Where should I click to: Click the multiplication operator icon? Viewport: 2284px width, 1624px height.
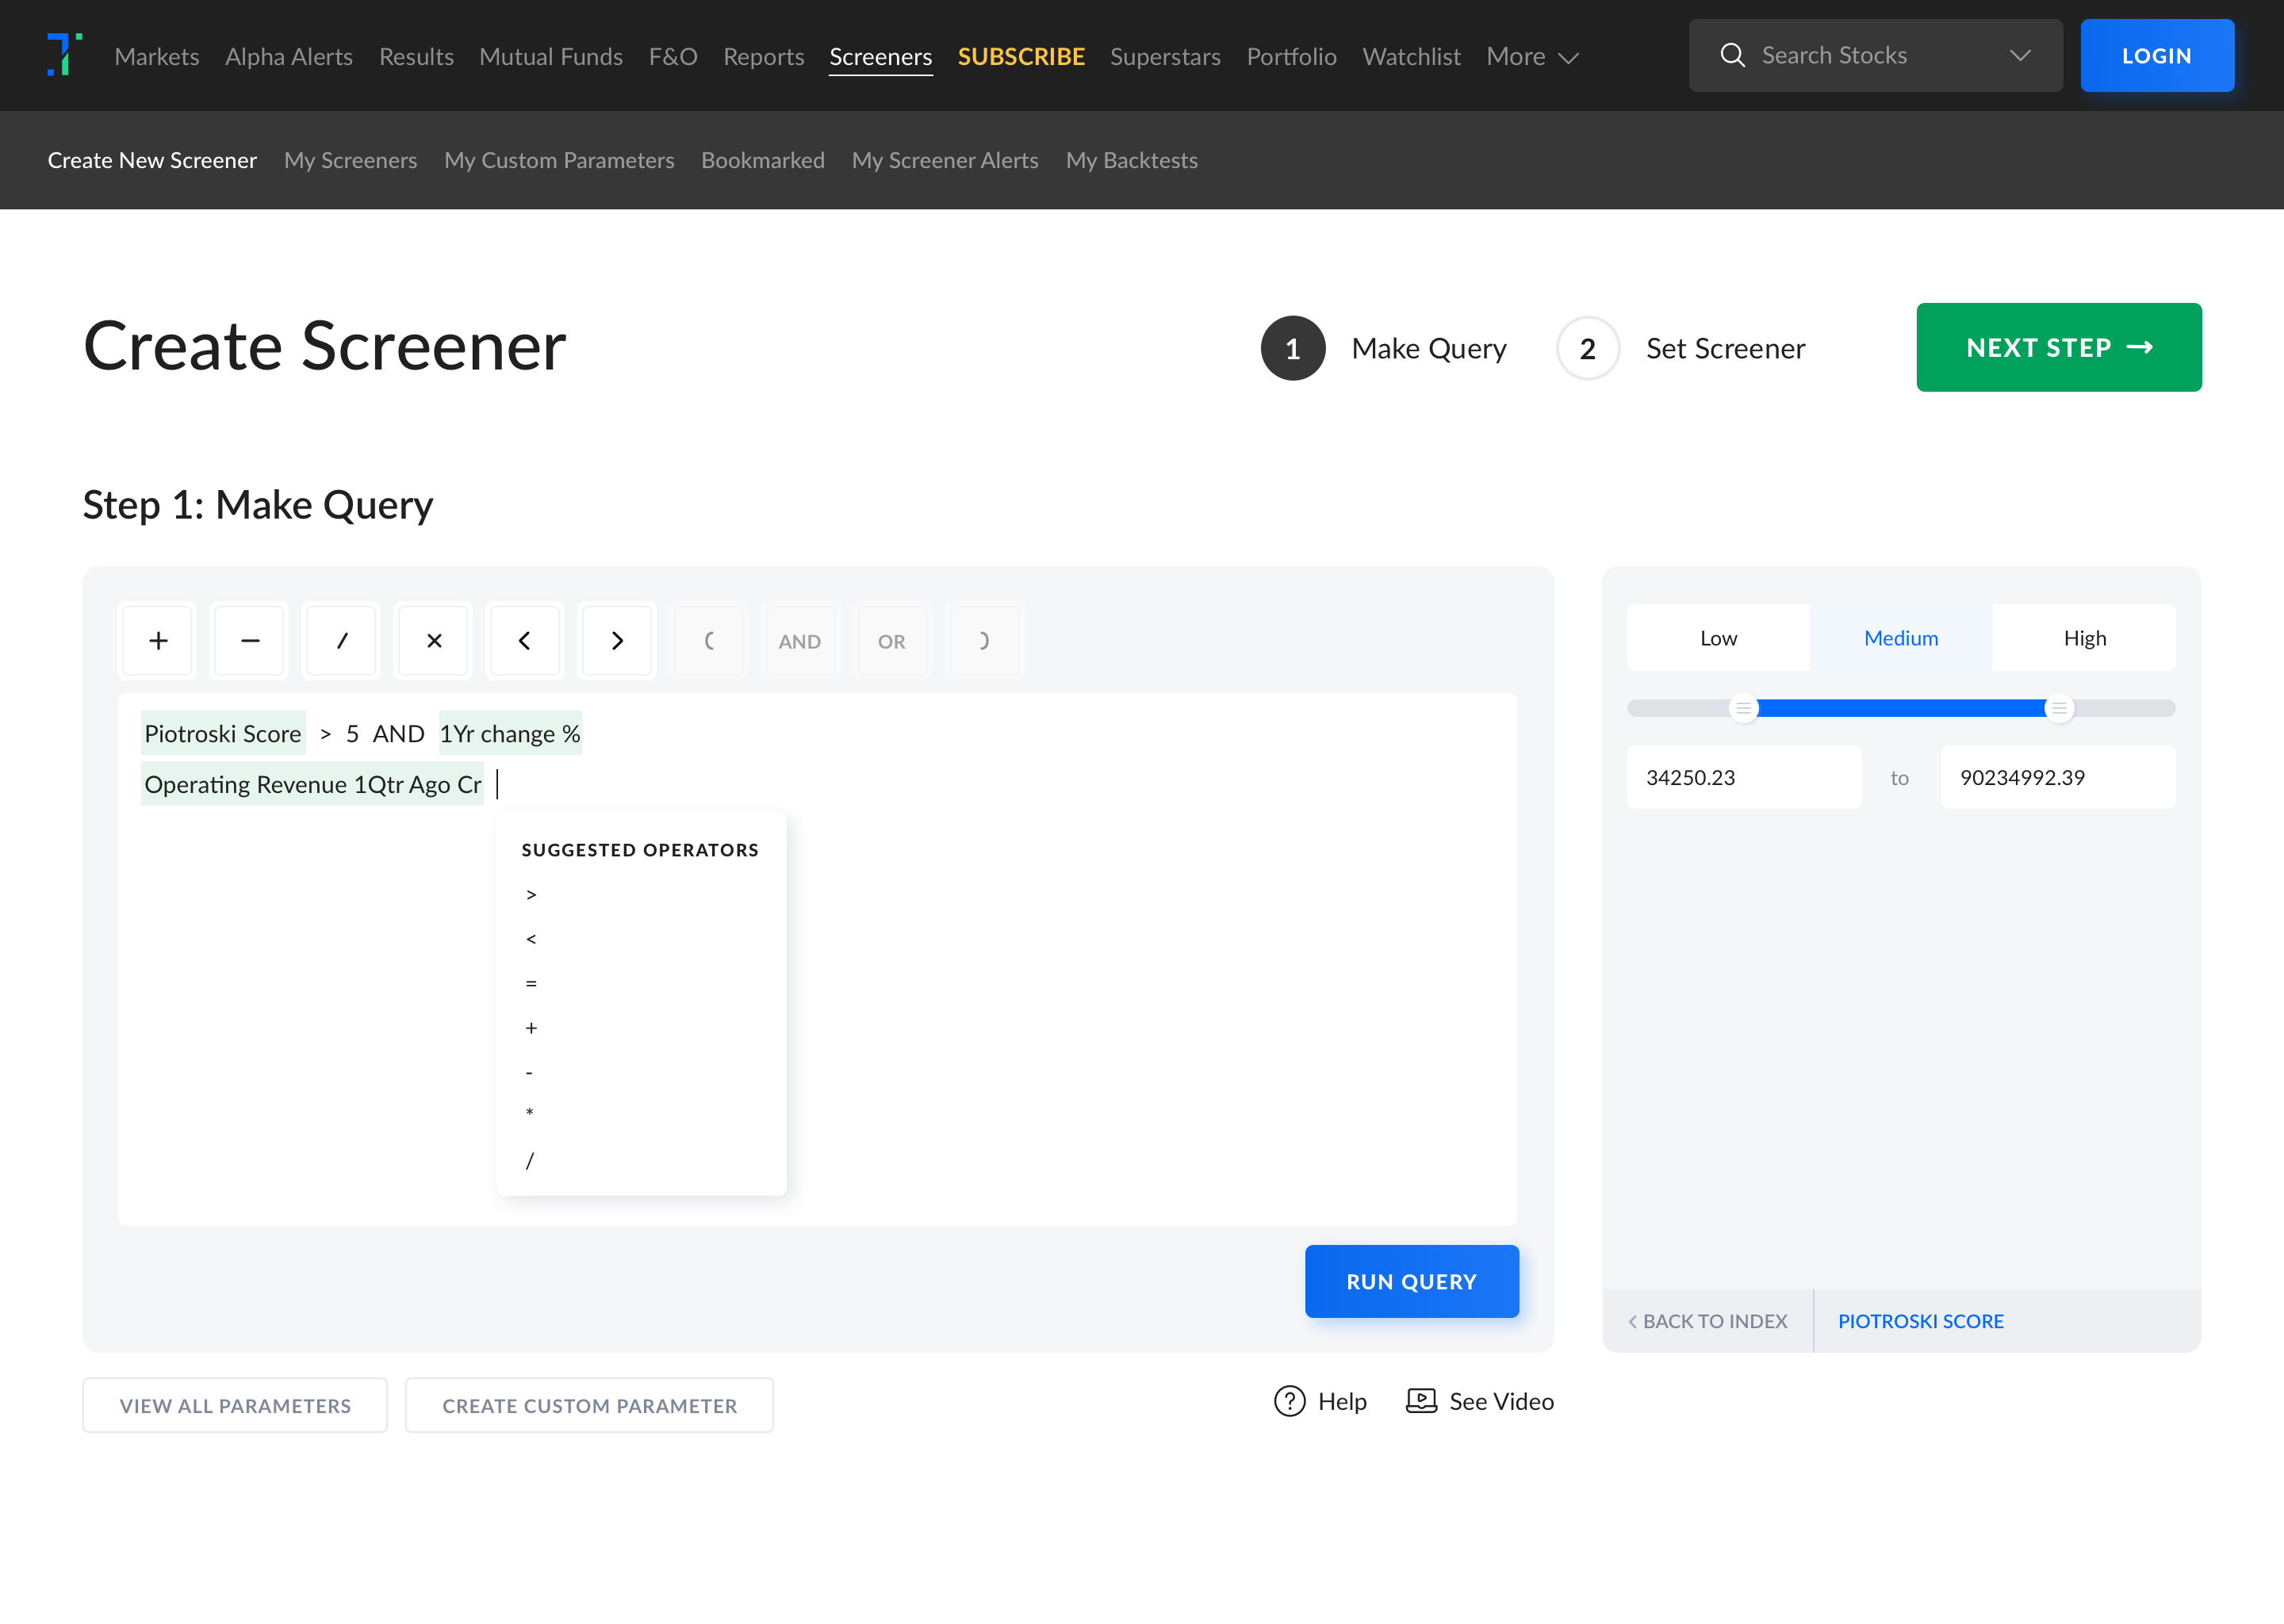click(432, 640)
